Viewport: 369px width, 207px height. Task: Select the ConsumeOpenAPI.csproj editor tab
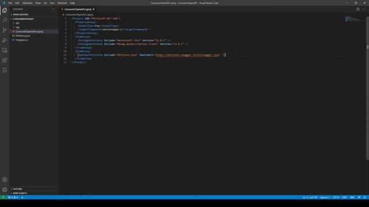tap(78, 9)
